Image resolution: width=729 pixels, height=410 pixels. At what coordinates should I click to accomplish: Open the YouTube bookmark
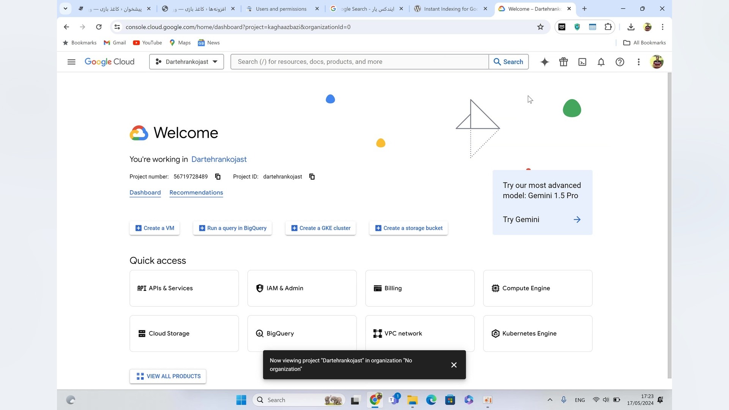[147, 43]
